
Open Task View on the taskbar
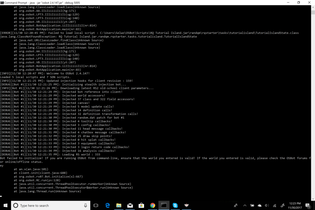pos(96,205)
